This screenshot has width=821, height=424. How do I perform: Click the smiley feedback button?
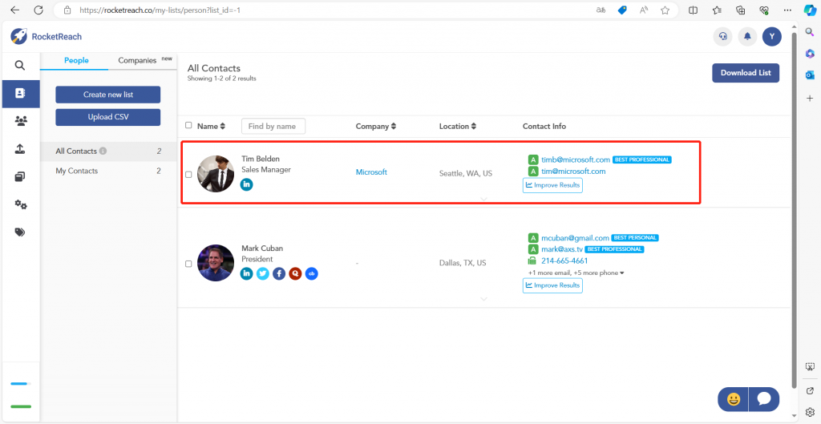point(733,399)
